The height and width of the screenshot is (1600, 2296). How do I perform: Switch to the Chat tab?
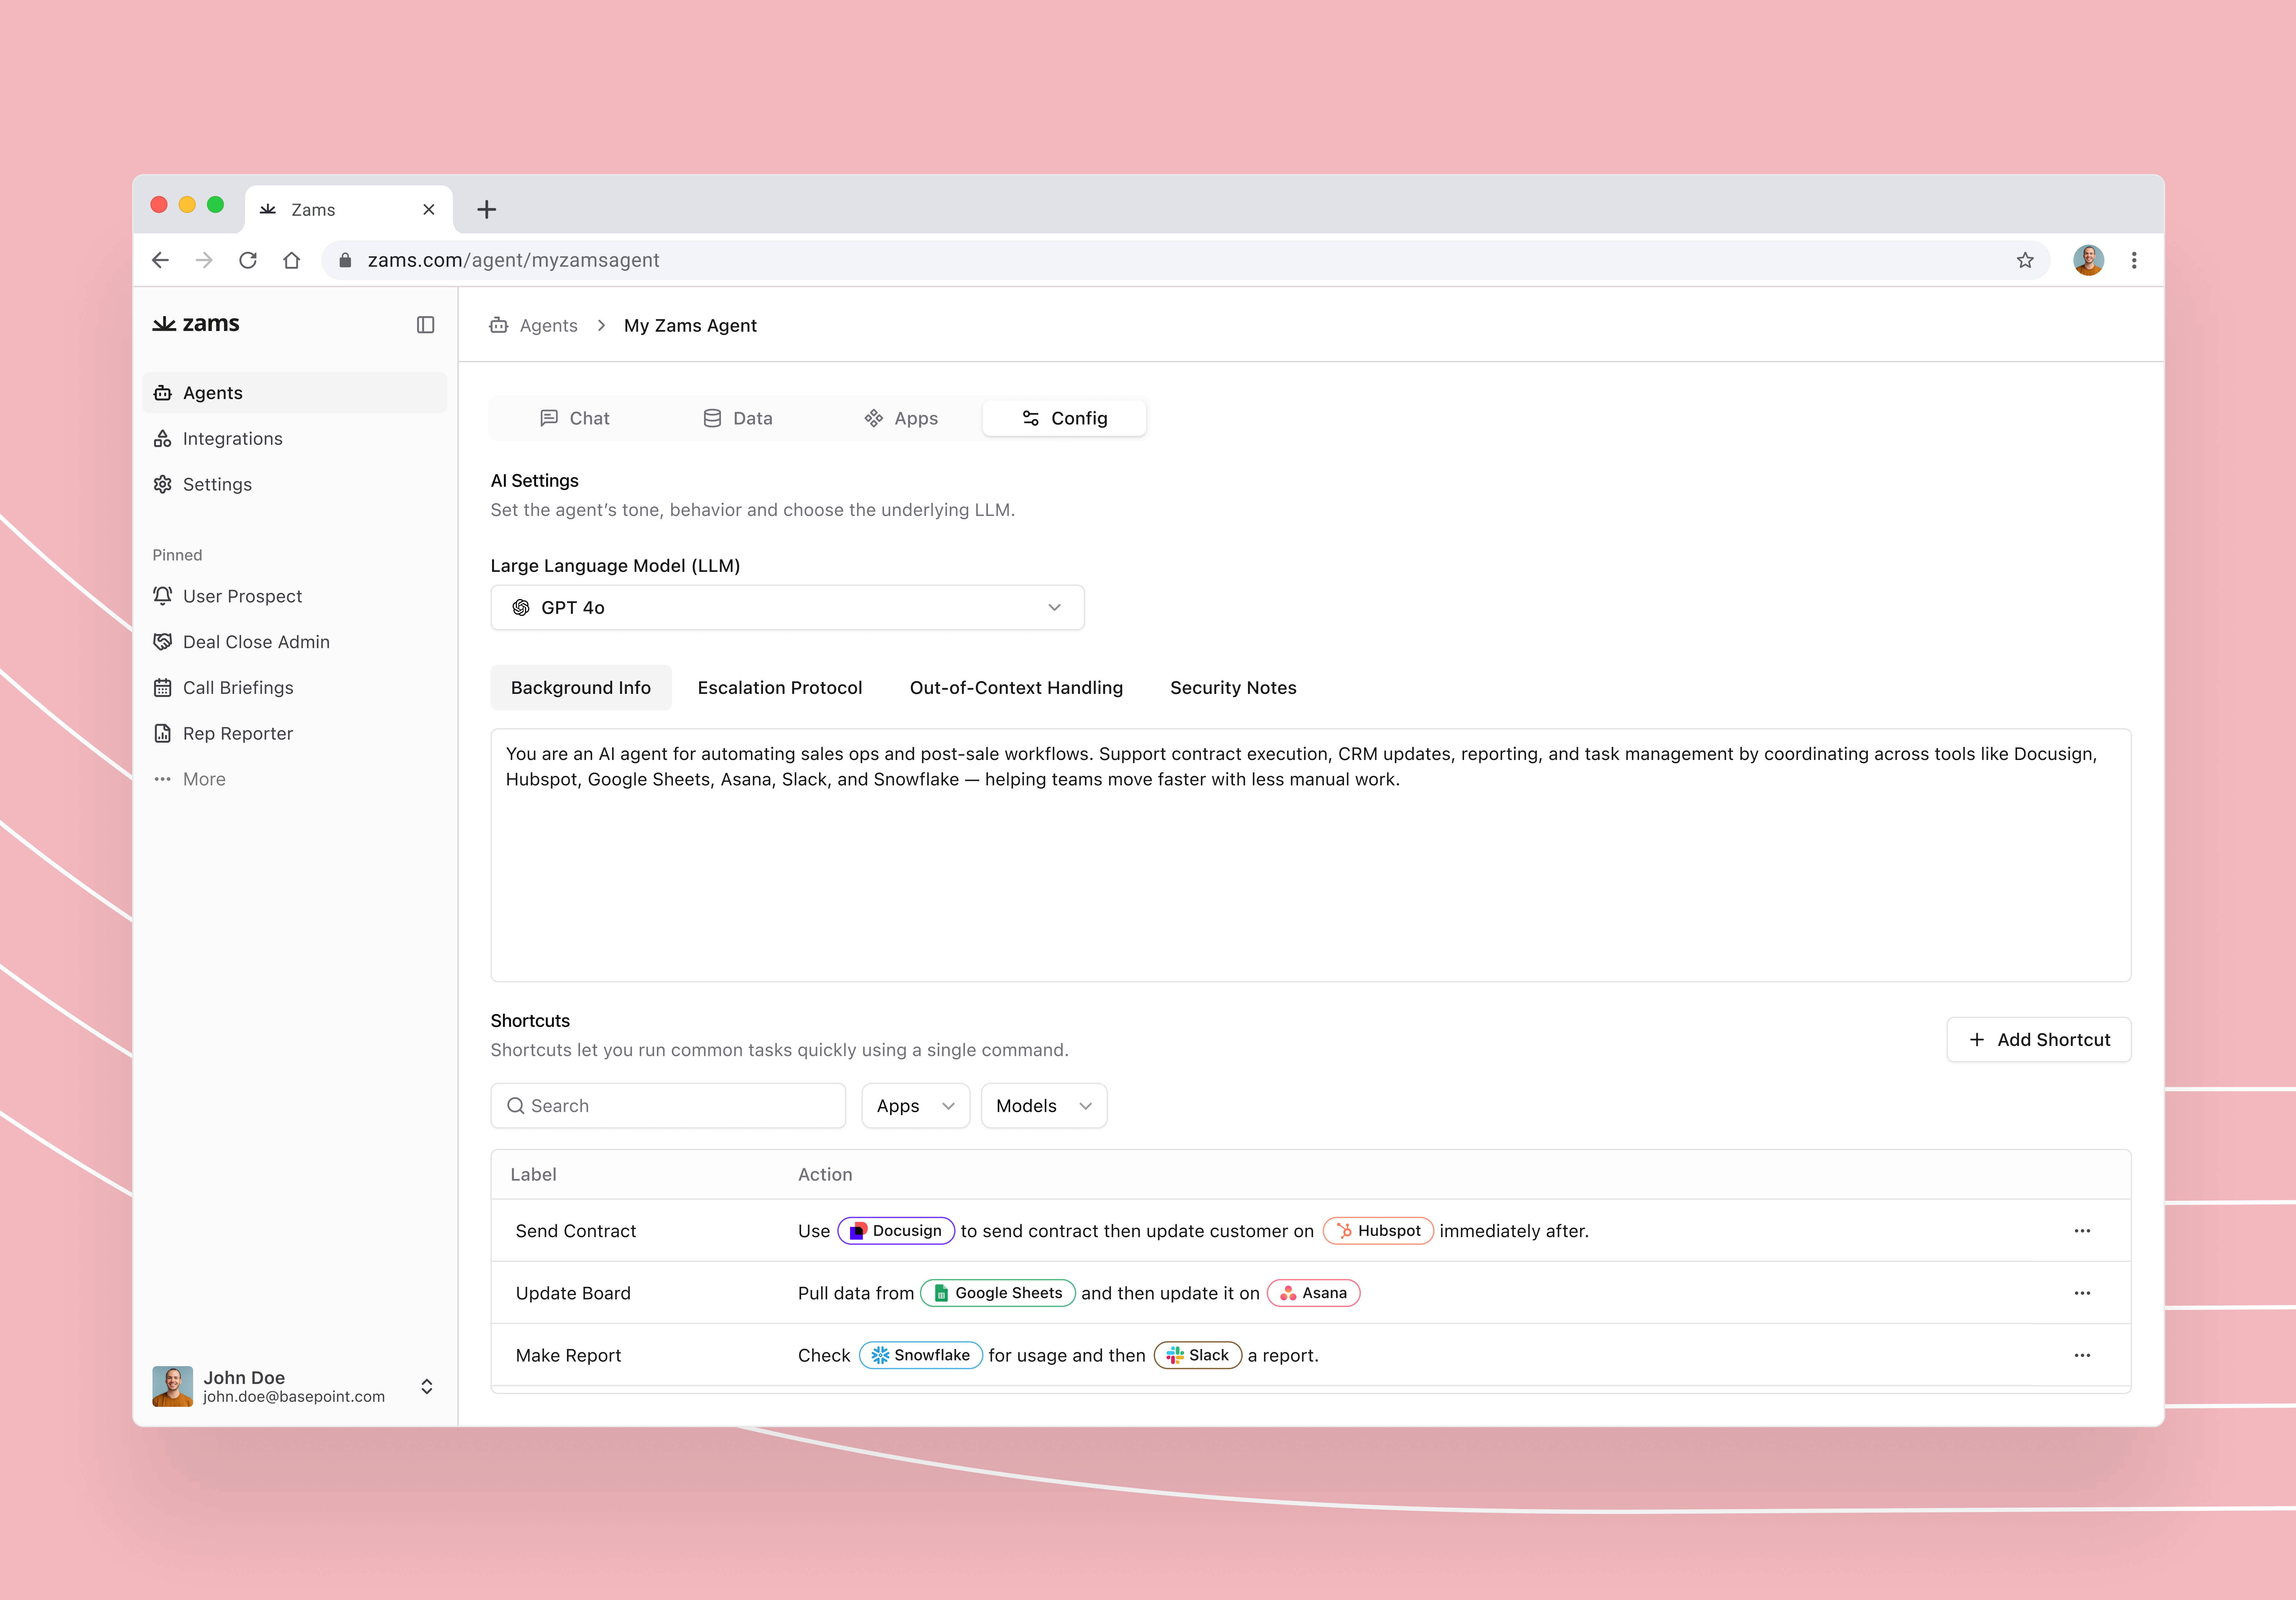[x=575, y=418]
